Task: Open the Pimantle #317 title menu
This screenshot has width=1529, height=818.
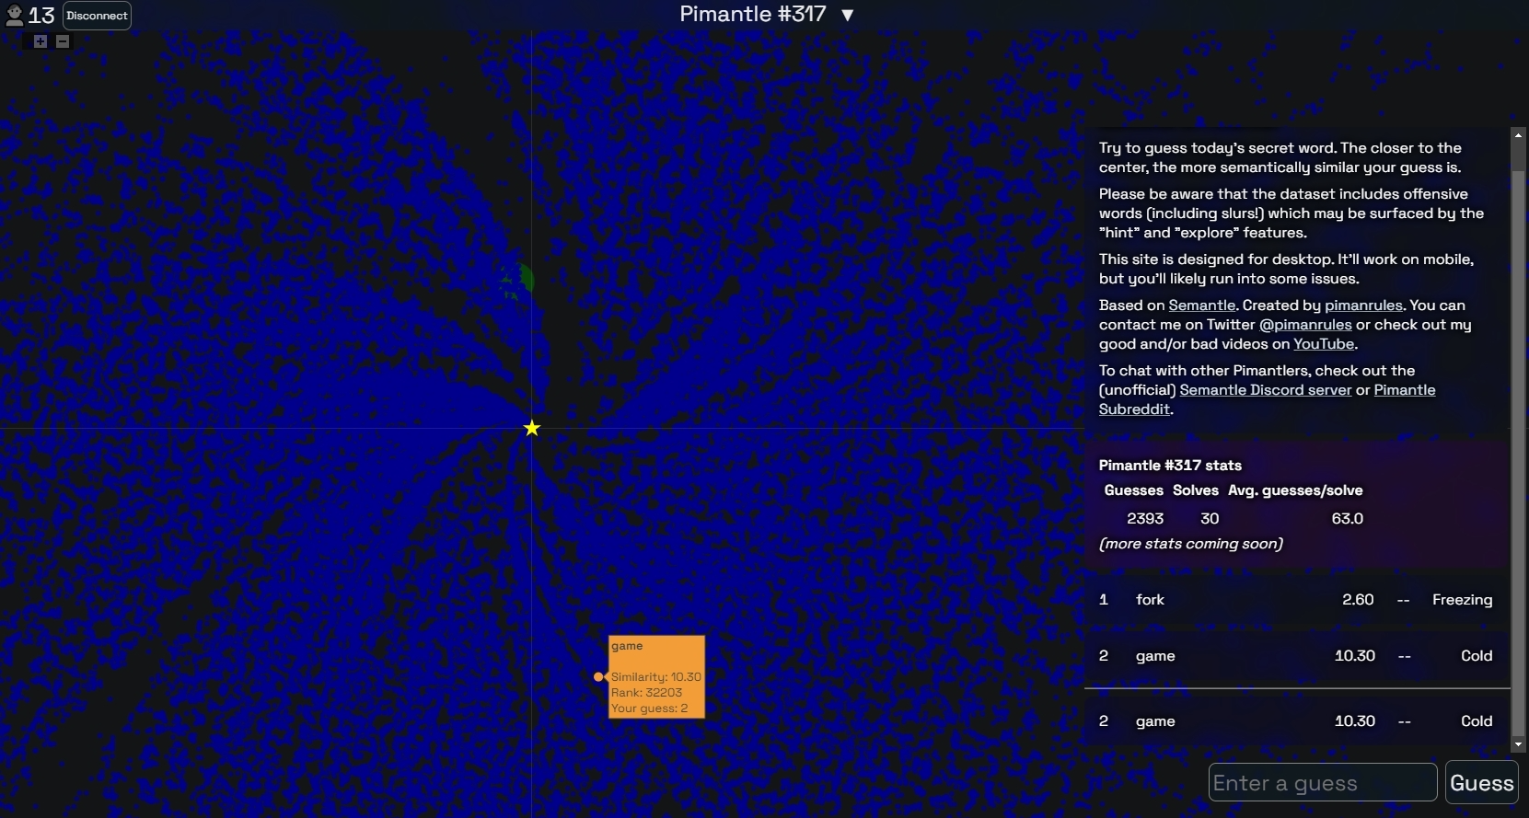Action: tap(752, 15)
